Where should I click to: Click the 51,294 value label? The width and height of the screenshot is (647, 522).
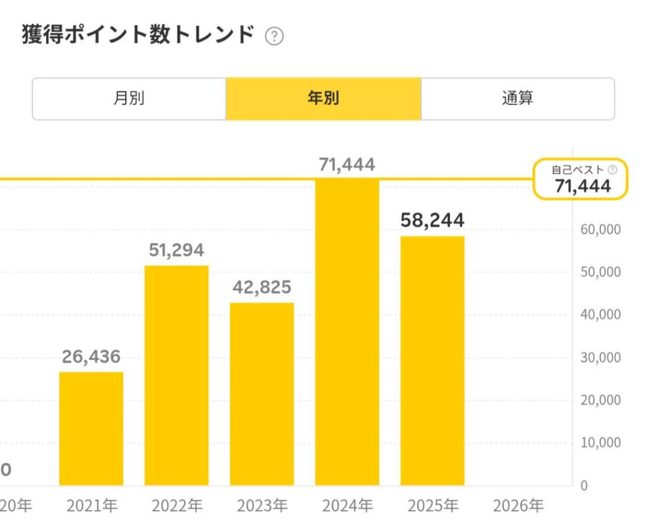(x=177, y=250)
